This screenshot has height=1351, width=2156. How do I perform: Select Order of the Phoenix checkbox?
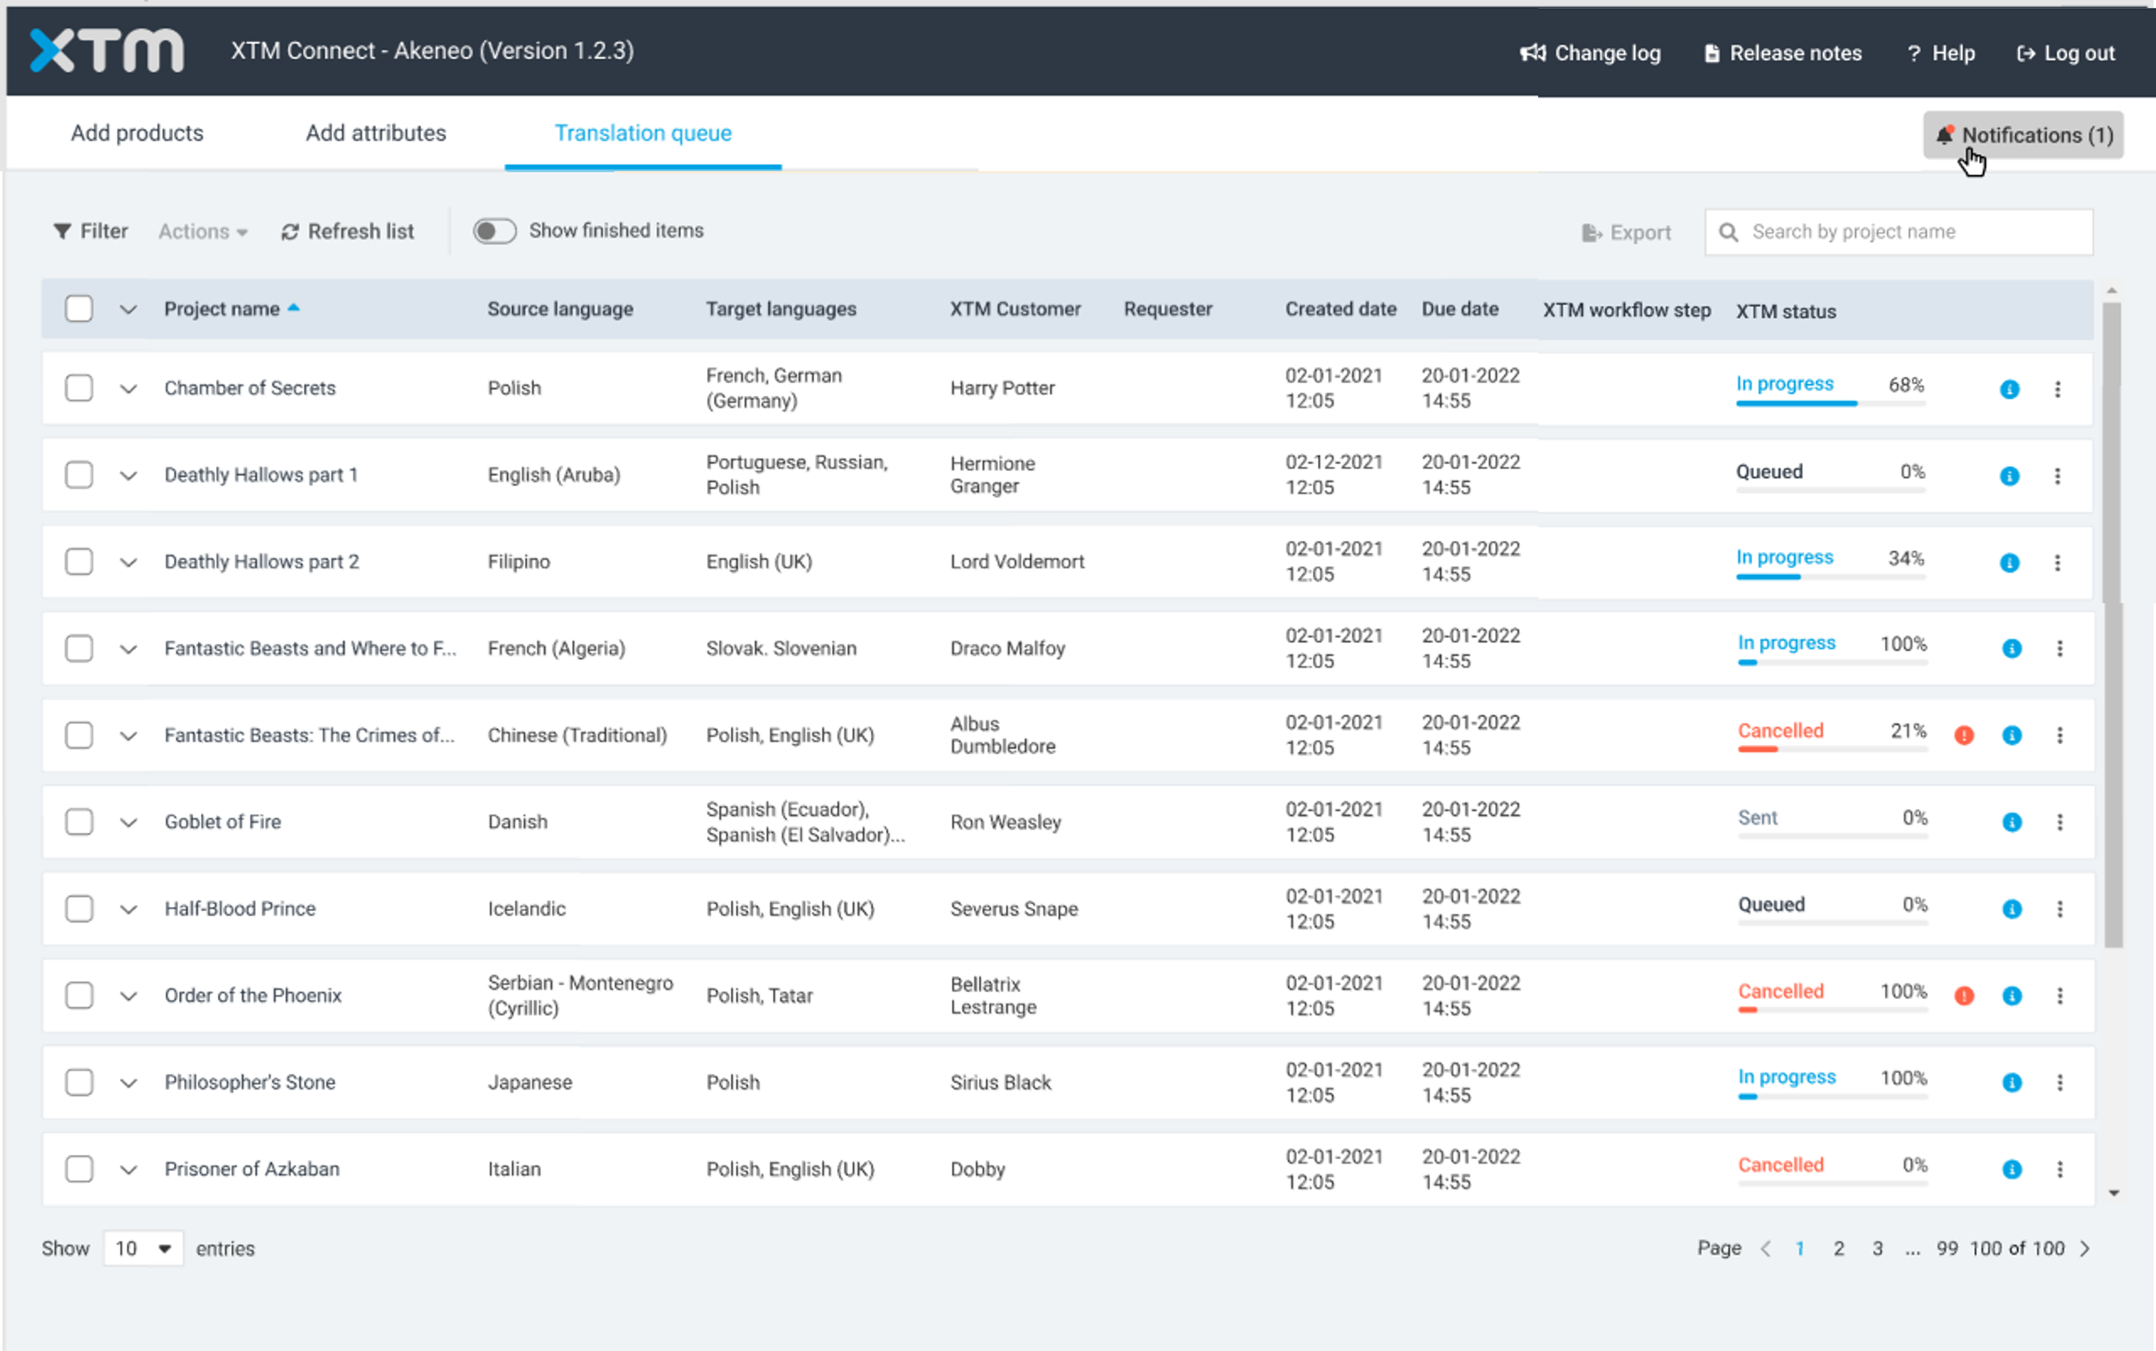click(x=79, y=995)
